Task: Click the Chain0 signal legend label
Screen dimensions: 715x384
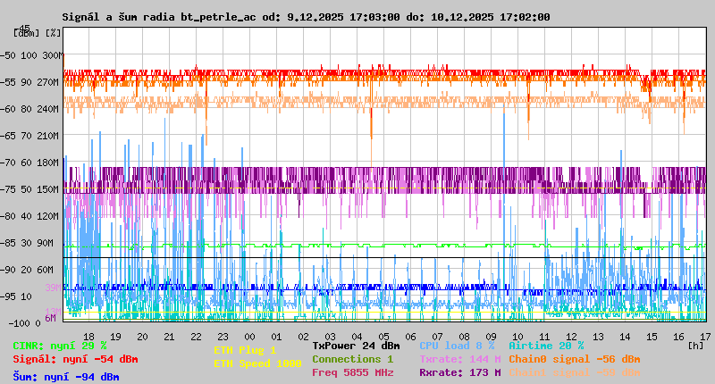Action: click(x=574, y=359)
